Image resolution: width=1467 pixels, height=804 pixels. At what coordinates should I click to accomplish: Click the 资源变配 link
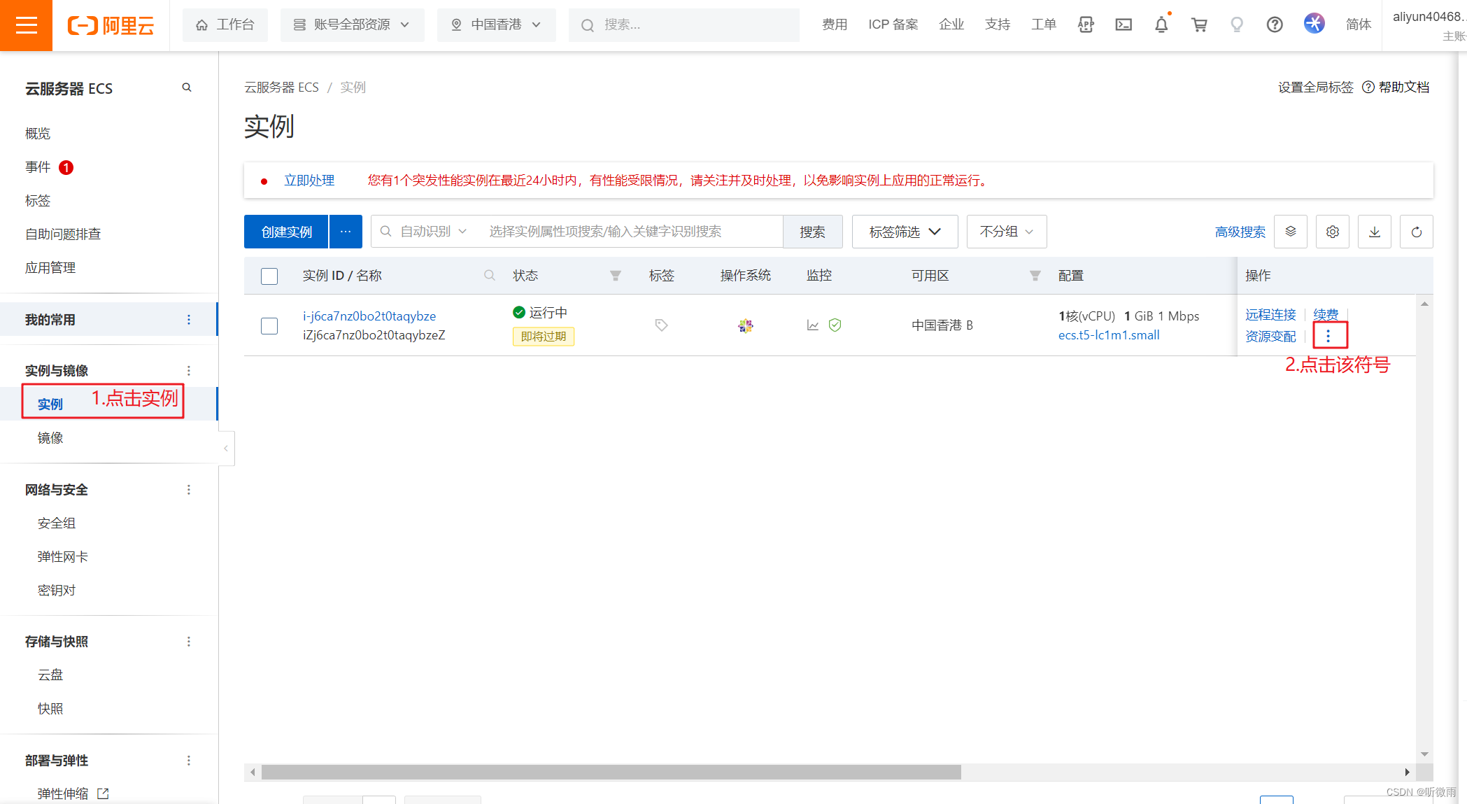(1270, 337)
